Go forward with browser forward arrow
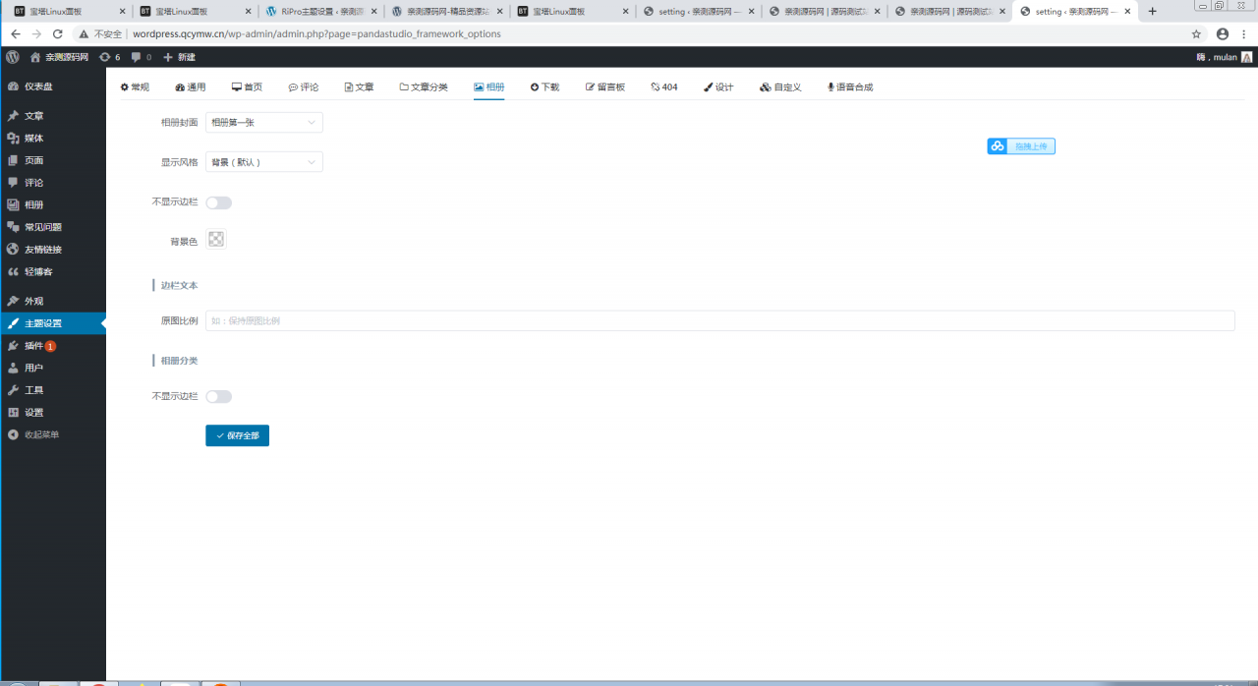The height and width of the screenshot is (686, 1258). [x=36, y=33]
